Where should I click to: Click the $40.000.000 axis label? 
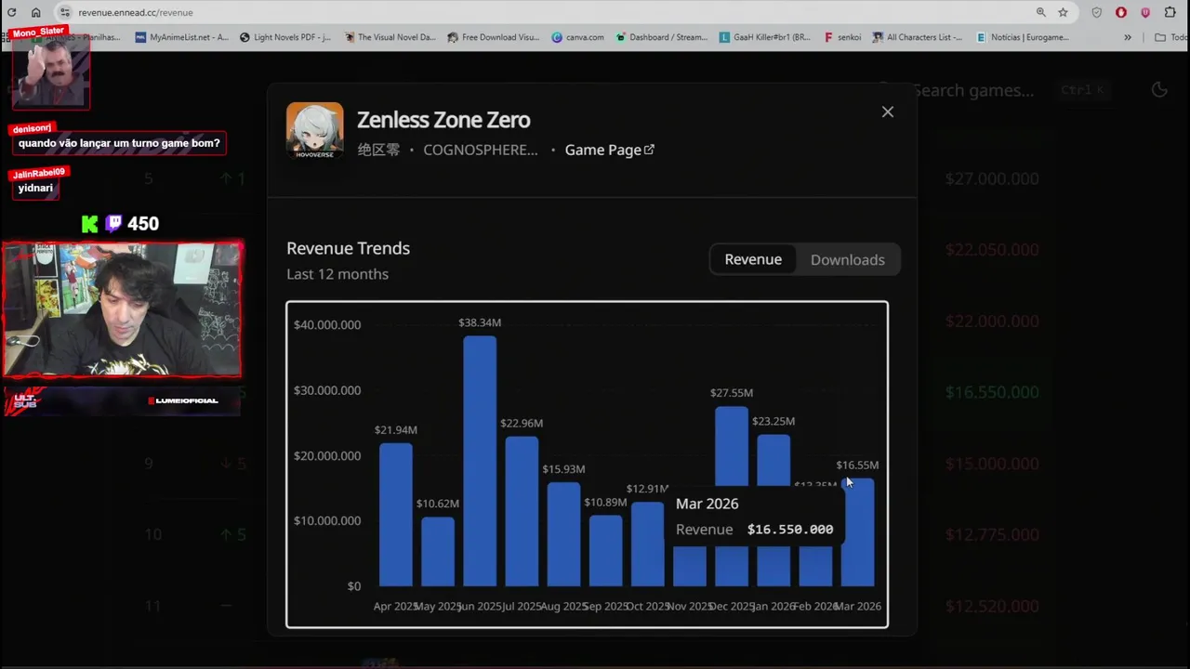[x=327, y=324]
